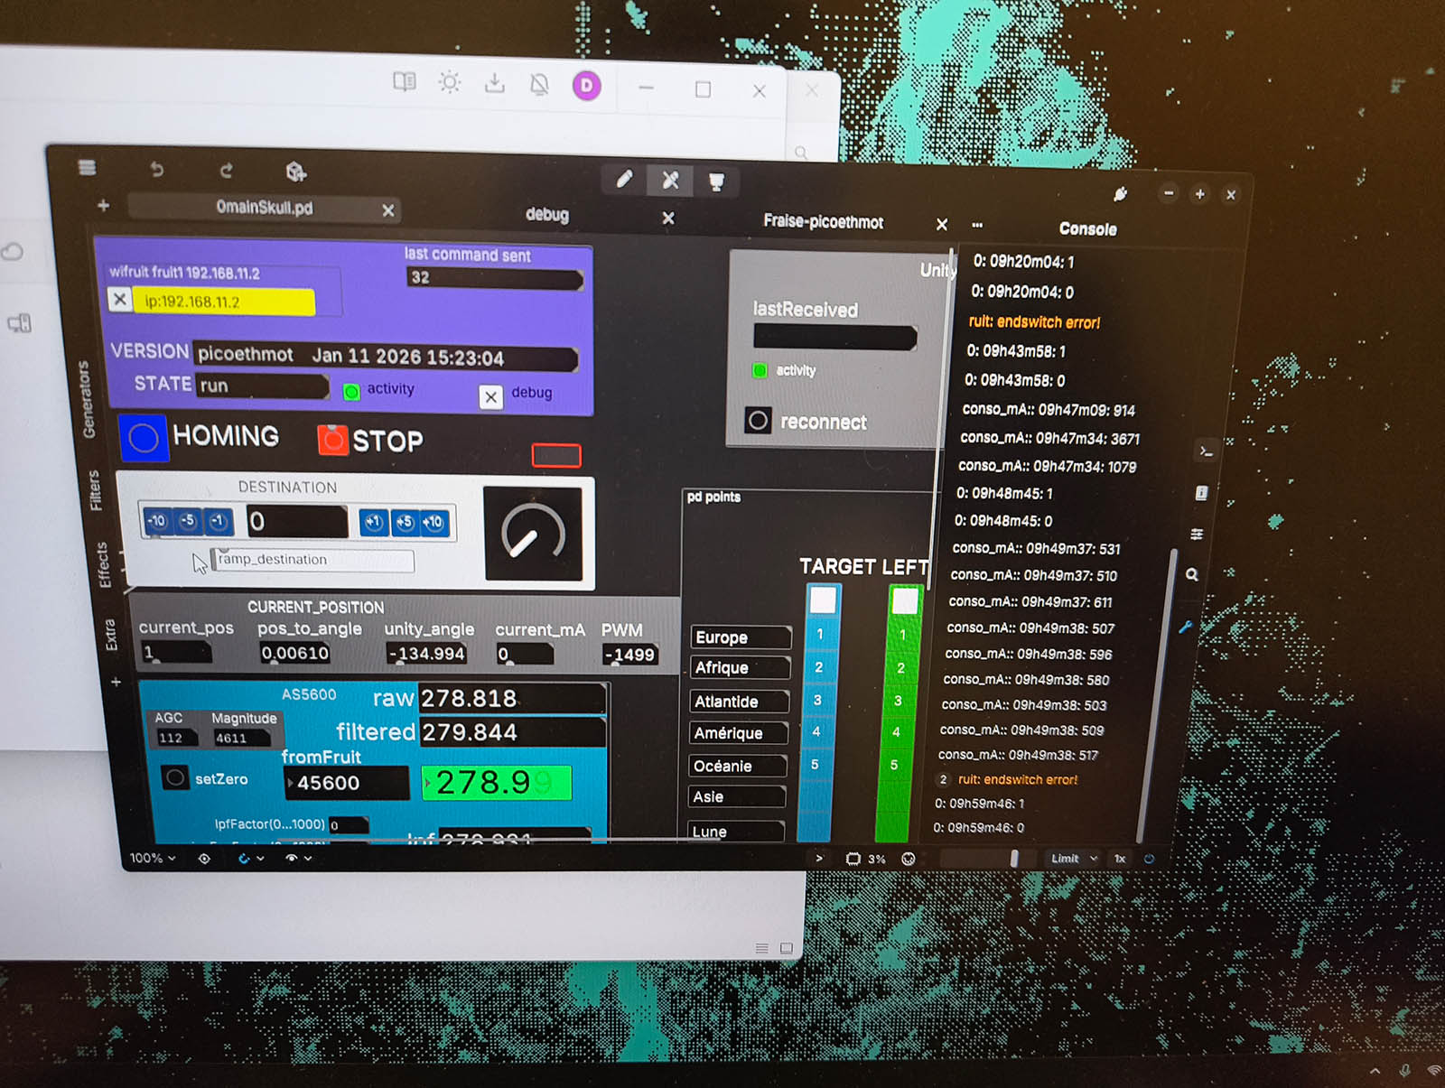The image size is (1445, 1088).
Task: Switch to the debug tab
Action: tap(547, 215)
